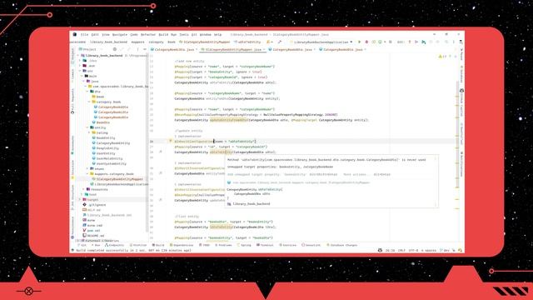Screen dimensions: 533x300
Task: Click the Build hammer icon in toolbar
Action: click(280, 42)
